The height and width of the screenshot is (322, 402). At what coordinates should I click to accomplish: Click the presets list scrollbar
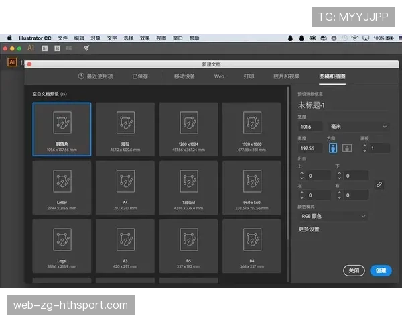[x=288, y=163]
